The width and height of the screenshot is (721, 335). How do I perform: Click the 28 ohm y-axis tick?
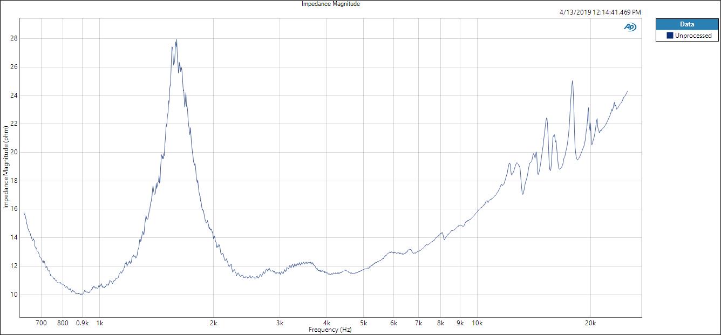coord(13,38)
